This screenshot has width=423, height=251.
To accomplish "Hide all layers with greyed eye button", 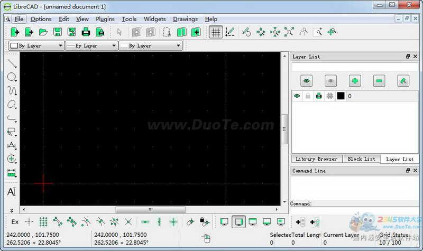I will tap(330, 81).
